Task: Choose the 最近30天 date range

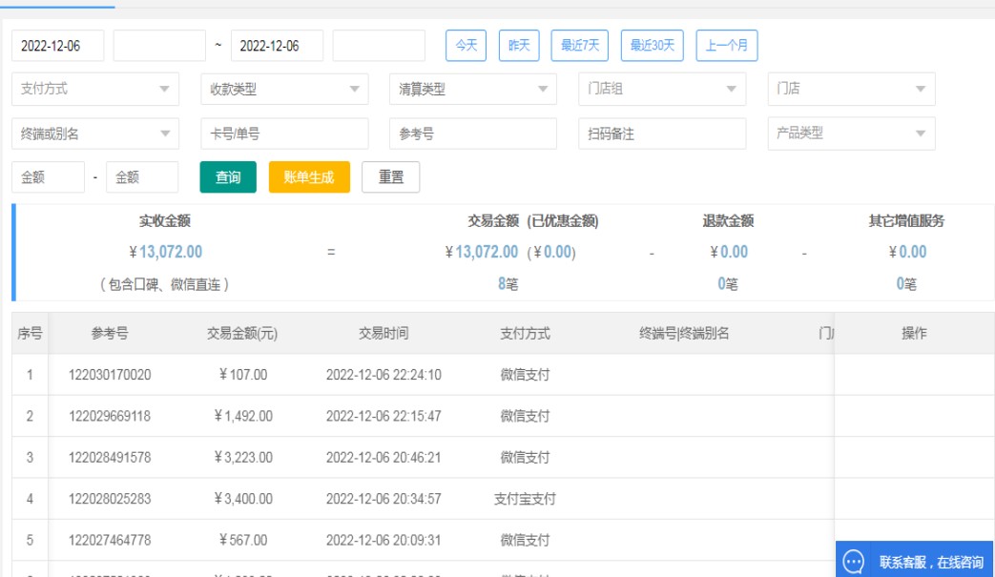Action: pos(652,45)
